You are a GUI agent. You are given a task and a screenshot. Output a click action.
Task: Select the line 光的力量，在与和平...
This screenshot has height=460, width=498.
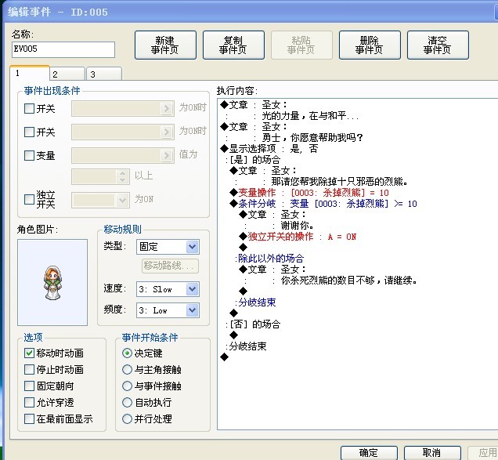(x=310, y=116)
